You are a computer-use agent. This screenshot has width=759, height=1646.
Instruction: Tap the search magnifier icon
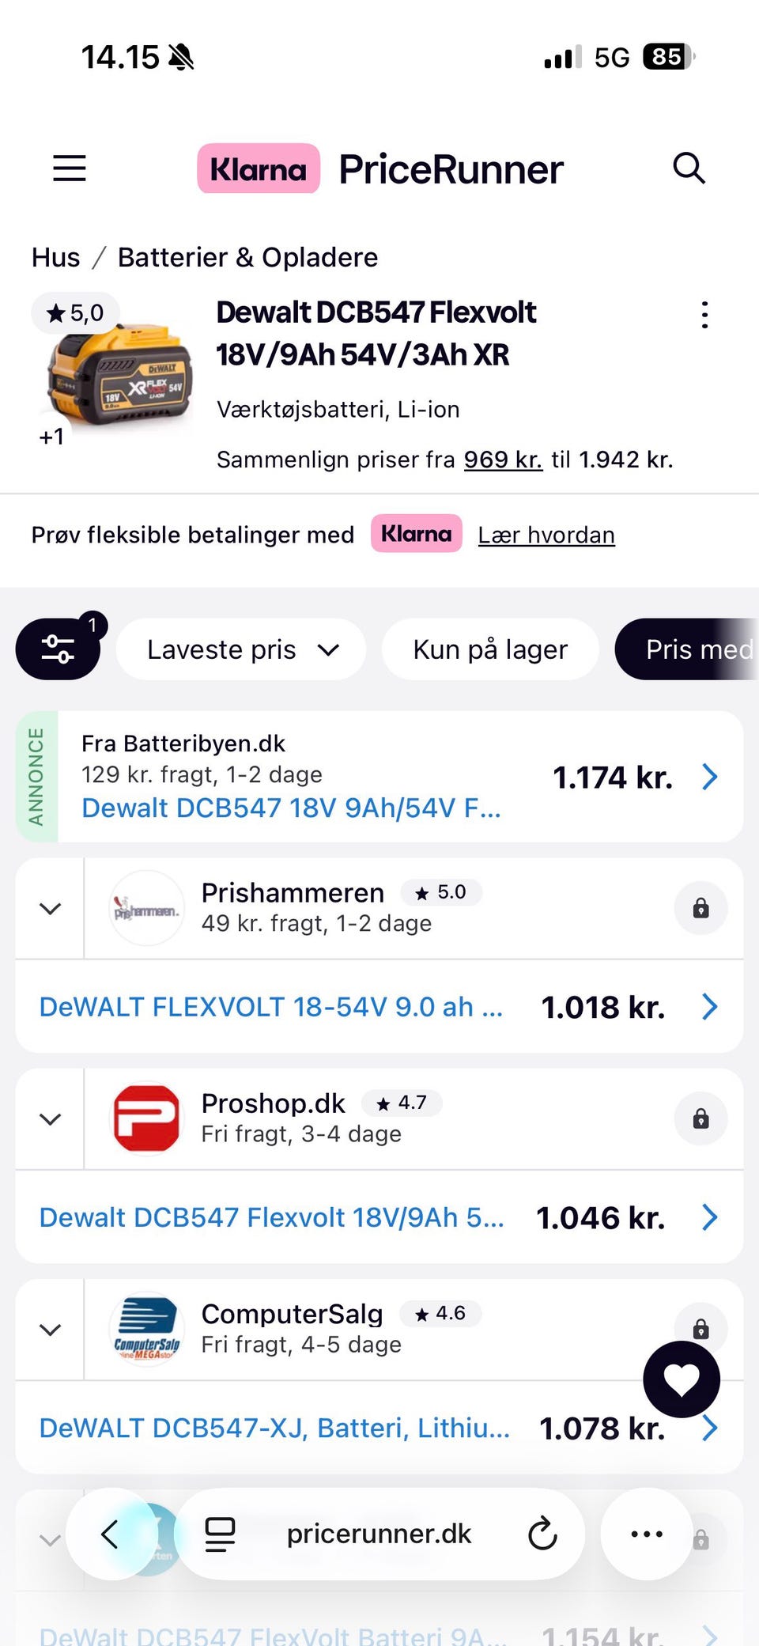pyautogui.click(x=689, y=168)
